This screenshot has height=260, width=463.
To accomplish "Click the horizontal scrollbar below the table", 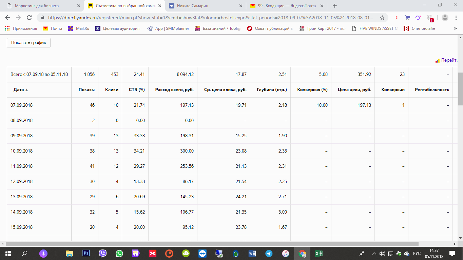I will [x=210, y=244].
